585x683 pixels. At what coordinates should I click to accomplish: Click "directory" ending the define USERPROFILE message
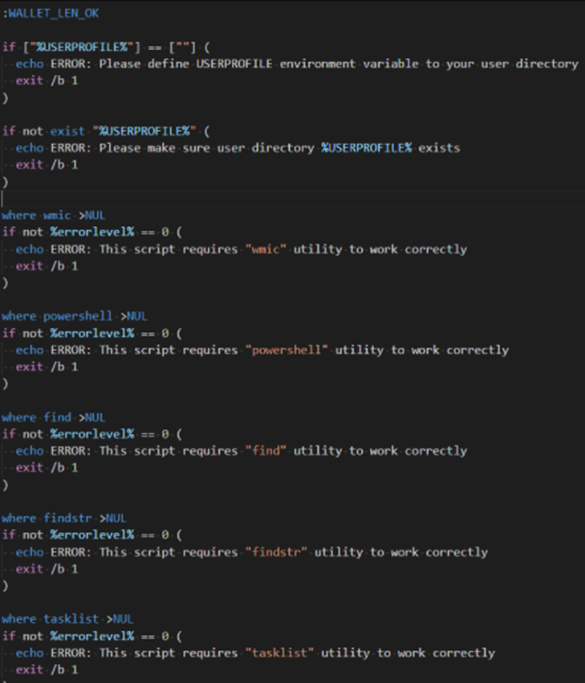click(547, 64)
